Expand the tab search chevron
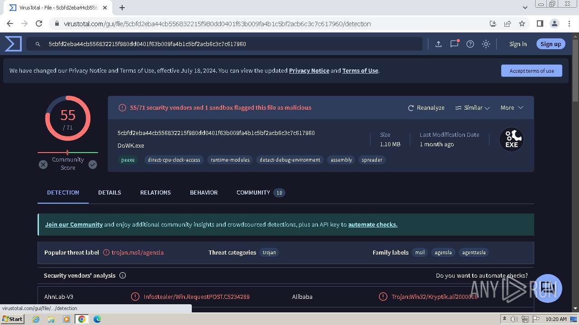579x325 pixels. (x=525, y=8)
